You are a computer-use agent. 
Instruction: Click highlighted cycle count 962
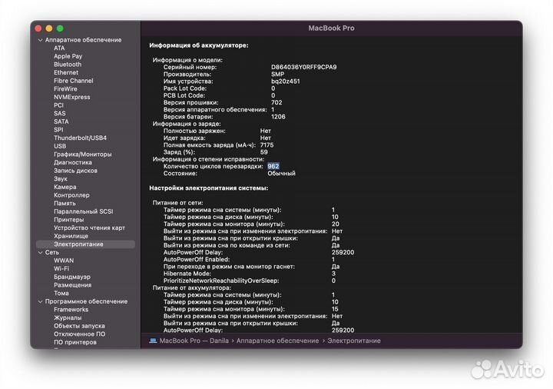tap(273, 166)
